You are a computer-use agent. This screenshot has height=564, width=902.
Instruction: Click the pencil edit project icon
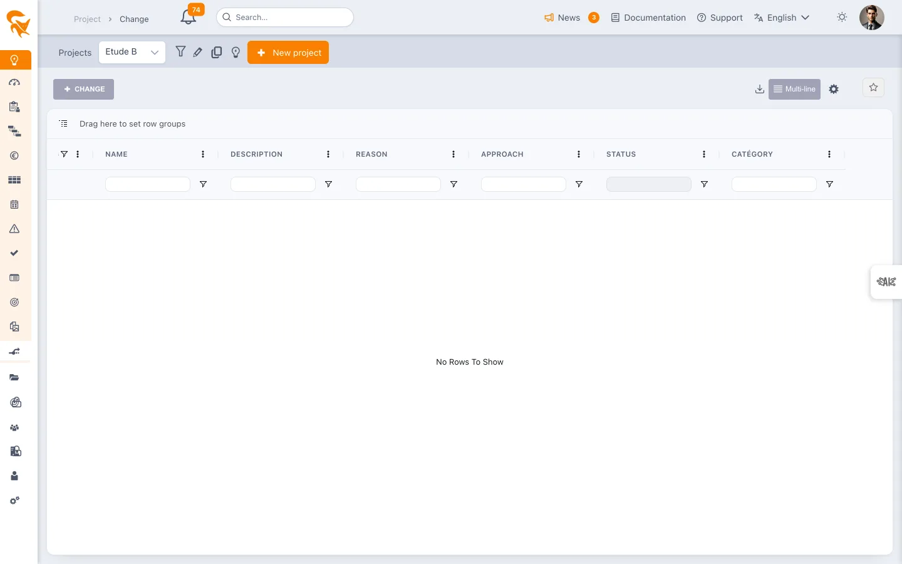pyautogui.click(x=198, y=53)
